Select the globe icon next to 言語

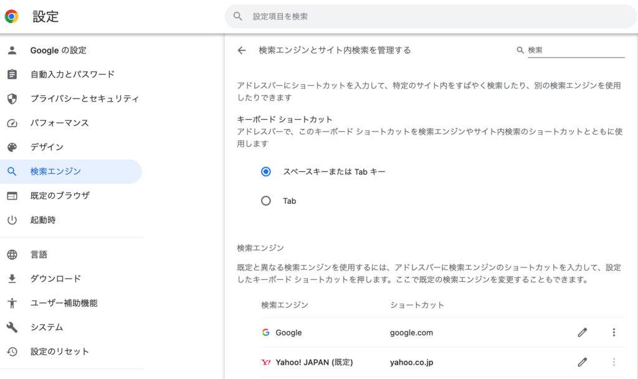coord(13,254)
